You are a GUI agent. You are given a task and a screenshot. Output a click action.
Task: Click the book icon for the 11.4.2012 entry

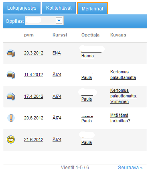(x=11, y=75)
